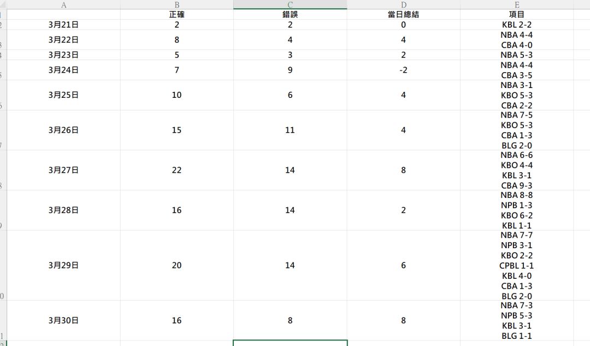Select the 3月27日 date cell
The height and width of the screenshot is (346, 590).
[63, 170]
